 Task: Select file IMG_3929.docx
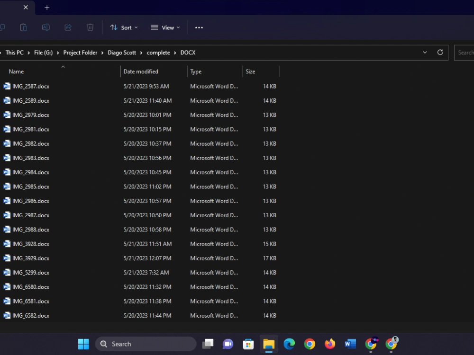(30, 258)
